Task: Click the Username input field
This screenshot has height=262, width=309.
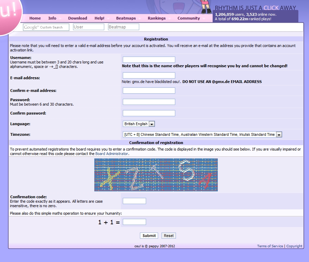Action: (x=149, y=60)
